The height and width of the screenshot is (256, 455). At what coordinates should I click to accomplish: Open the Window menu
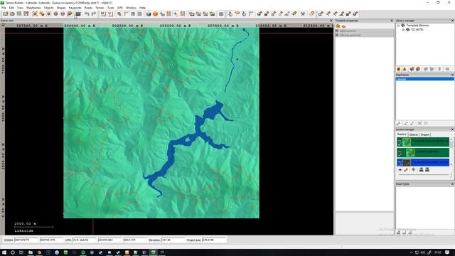tap(131, 8)
